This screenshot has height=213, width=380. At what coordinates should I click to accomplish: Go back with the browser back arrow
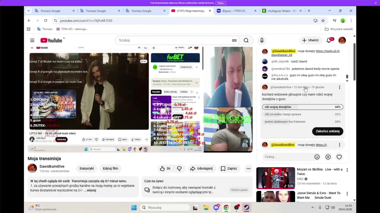pos(29,20)
